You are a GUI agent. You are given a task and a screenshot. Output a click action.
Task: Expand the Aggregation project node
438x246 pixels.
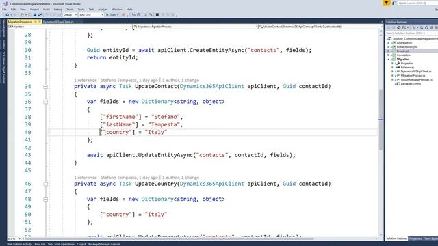388,43
